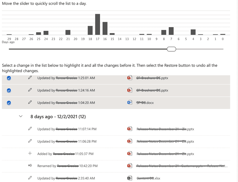Click the day scroll slider handle
This screenshot has height=182, width=238.
[x=171, y=49]
